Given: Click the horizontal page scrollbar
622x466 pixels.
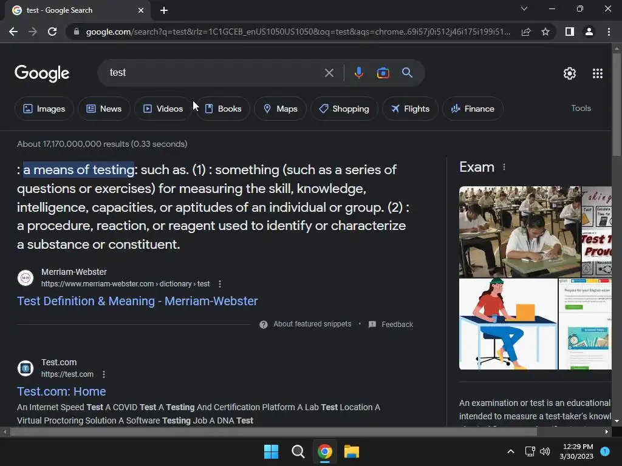Looking at the screenshot, I should coord(273,431).
